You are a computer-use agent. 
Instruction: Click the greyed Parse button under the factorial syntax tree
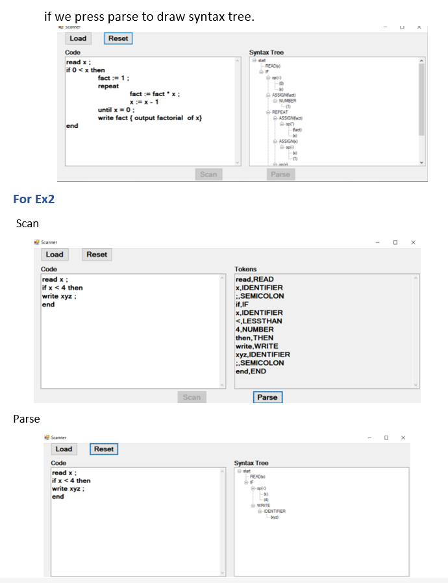tap(280, 175)
